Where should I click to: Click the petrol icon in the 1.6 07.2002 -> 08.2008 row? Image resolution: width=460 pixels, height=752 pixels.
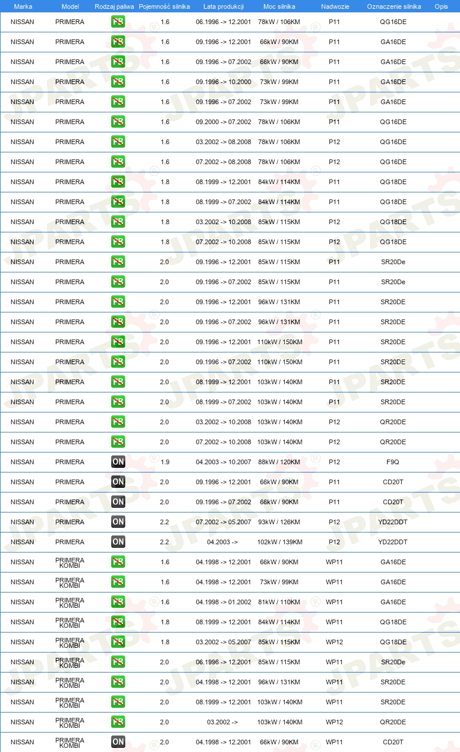click(118, 162)
